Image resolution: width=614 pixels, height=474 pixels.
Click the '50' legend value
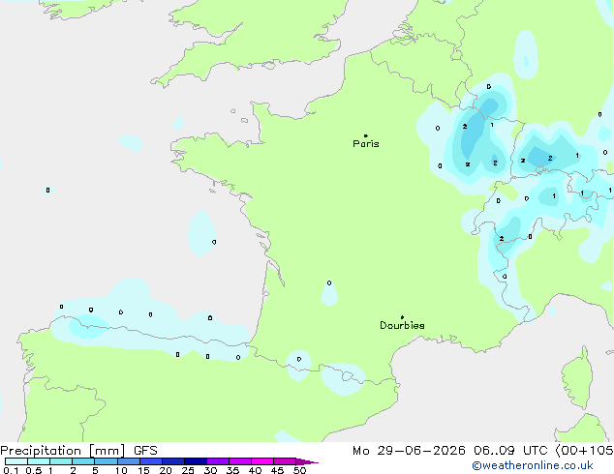coord(299,470)
